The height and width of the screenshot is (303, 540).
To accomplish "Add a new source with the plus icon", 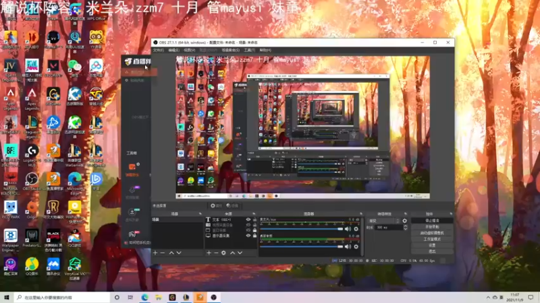I will [x=209, y=253].
